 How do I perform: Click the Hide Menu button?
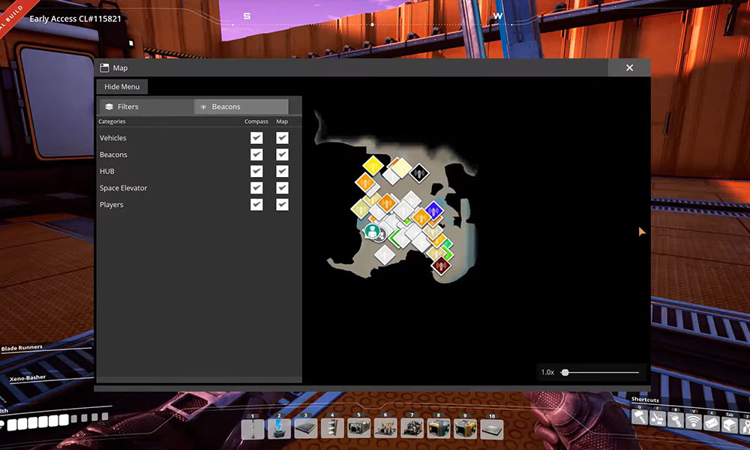tap(122, 86)
